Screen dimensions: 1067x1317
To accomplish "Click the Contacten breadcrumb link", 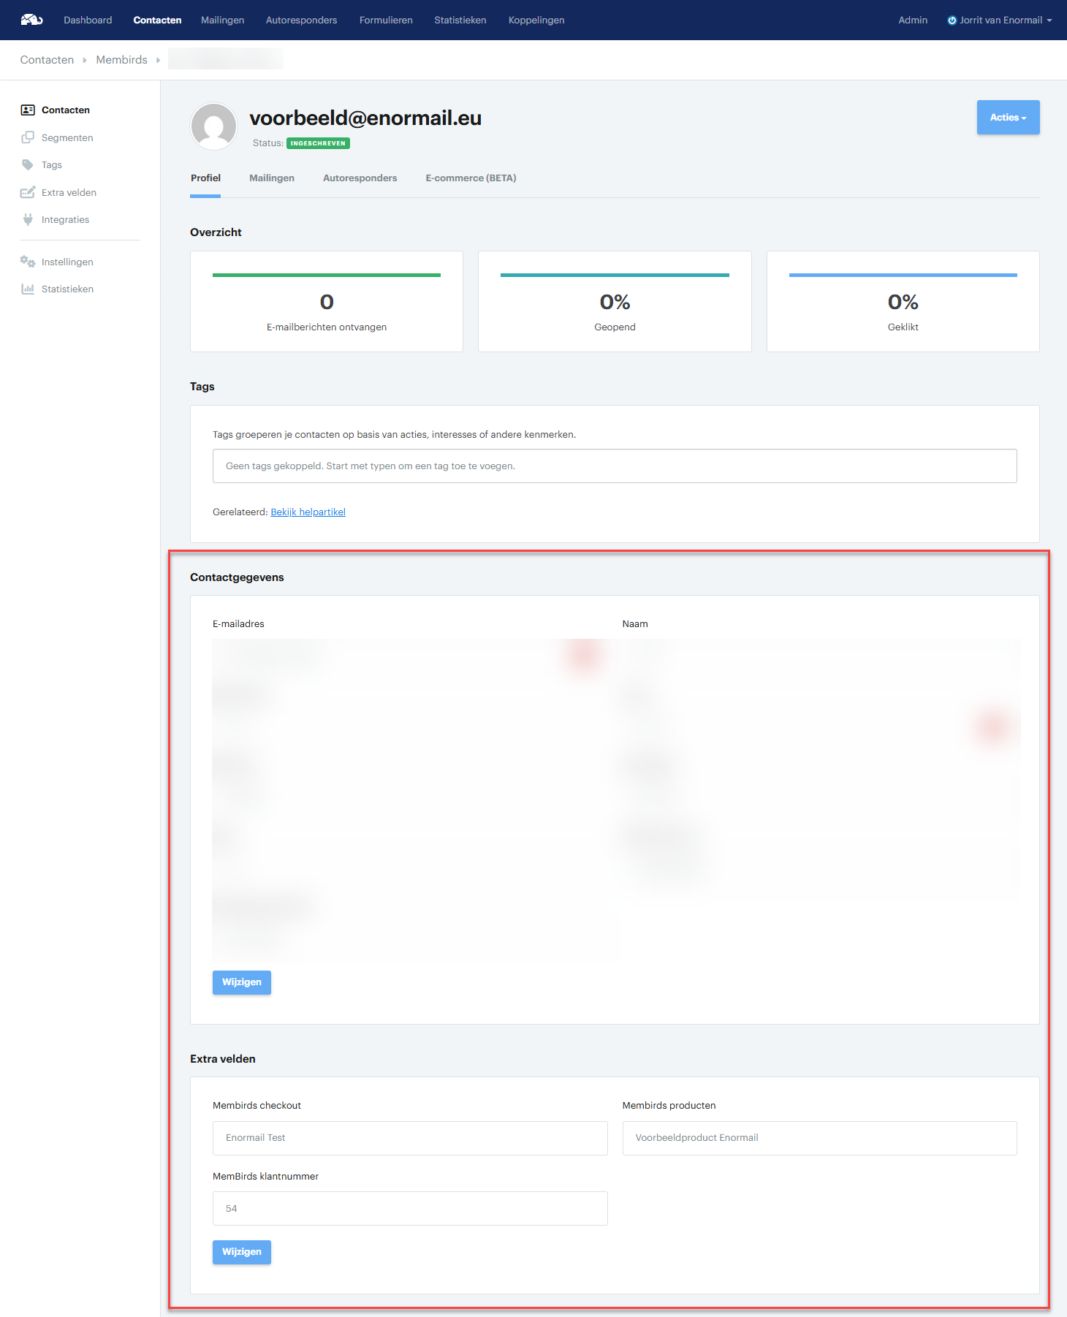I will pyautogui.click(x=47, y=60).
